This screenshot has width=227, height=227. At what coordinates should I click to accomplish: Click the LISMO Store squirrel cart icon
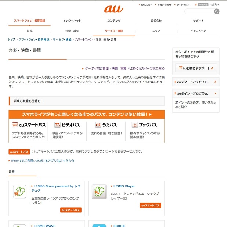pyautogui.click(x=19, y=191)
